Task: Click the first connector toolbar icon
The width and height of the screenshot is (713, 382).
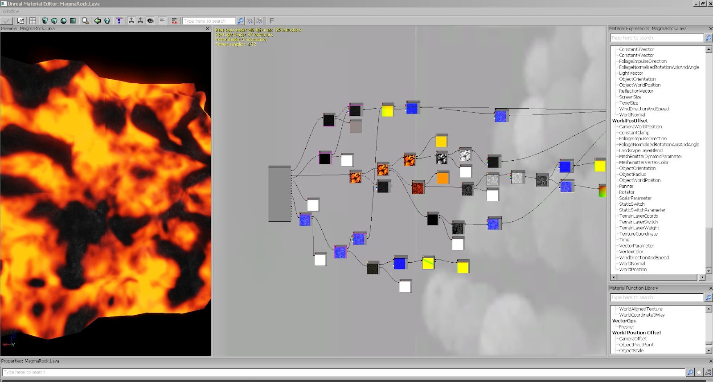Action: coord(131,21)
